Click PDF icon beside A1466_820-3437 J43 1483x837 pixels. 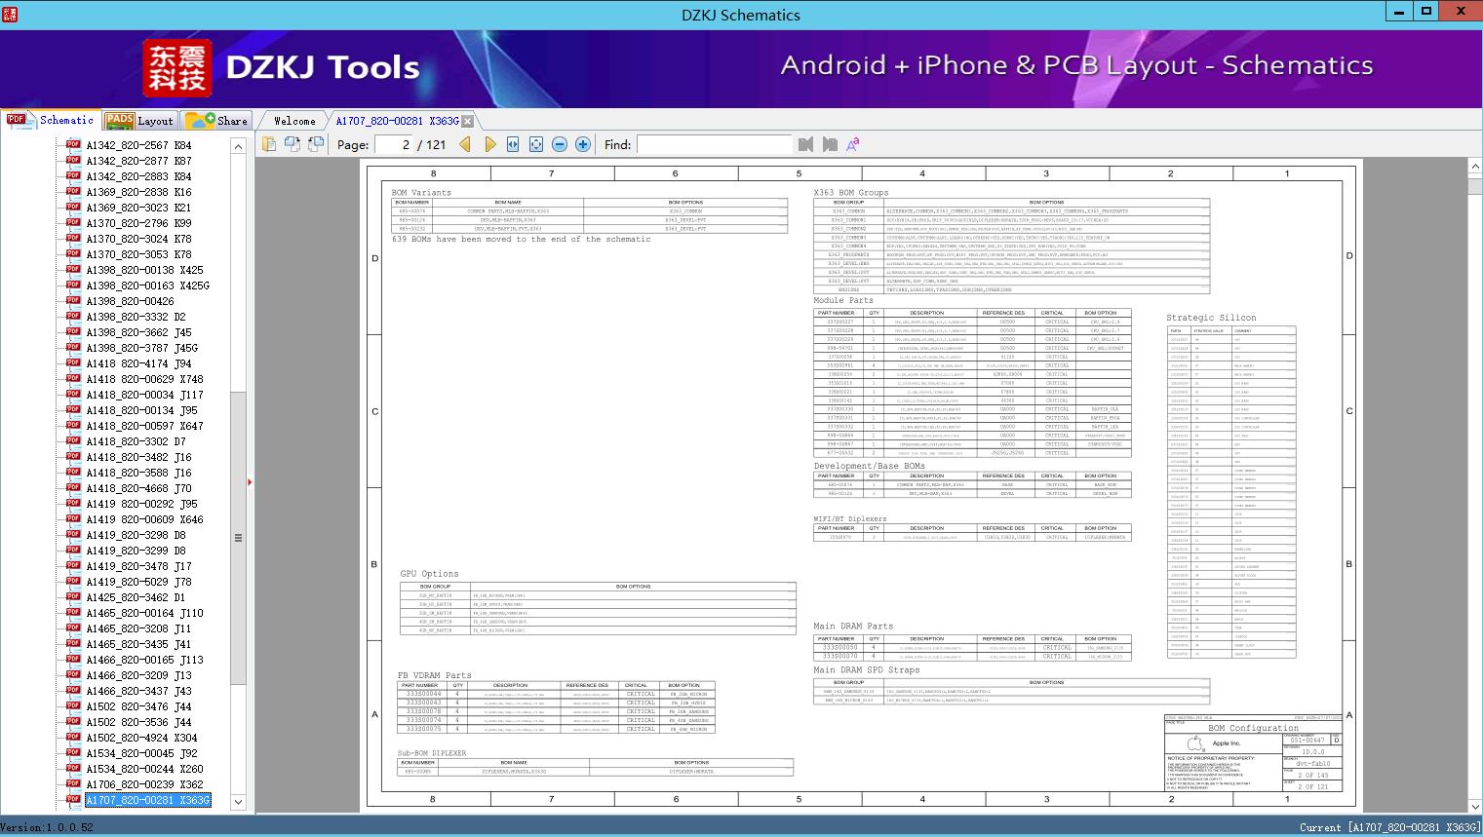73,690
